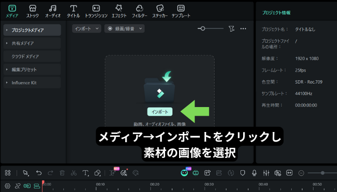Open the オーディオ tab
Image resolution: width=337 pixels, height=192 pixels.
53,11
